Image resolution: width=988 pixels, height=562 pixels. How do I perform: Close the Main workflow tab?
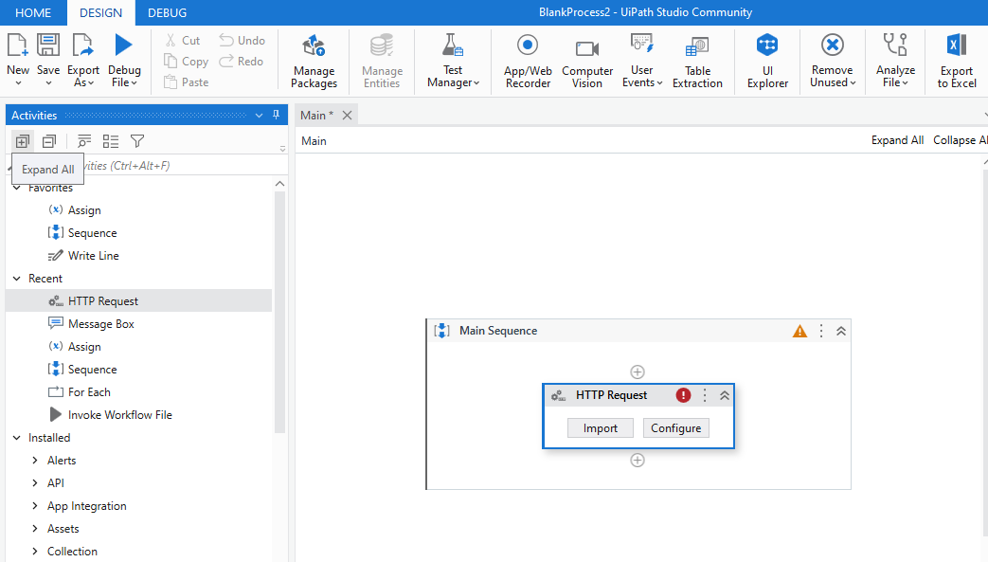tap(348, 115)
